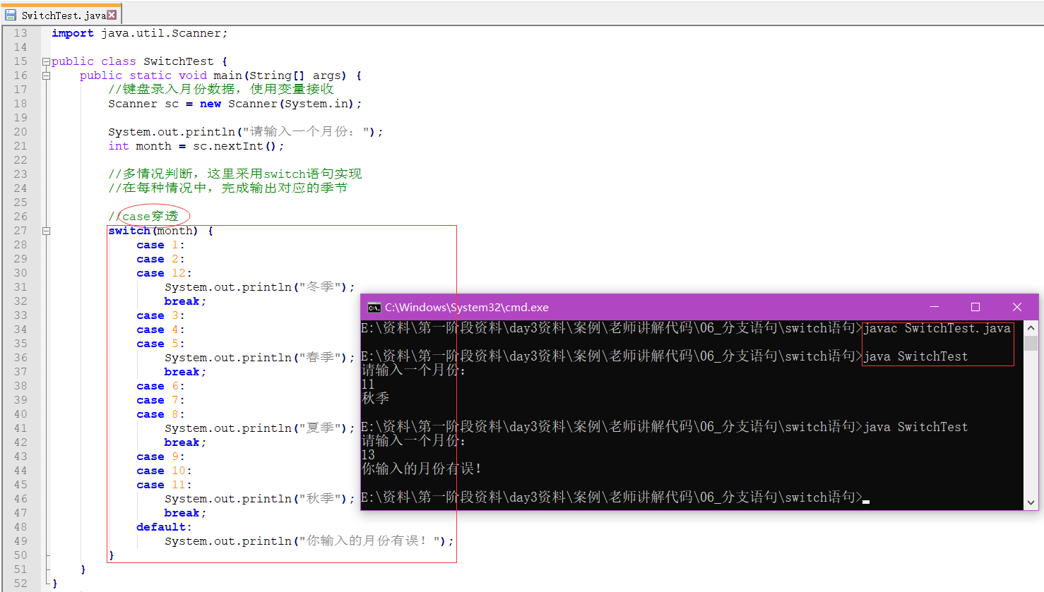Click the 'Scanner sc = new Scanner' line
Image resolution: width=1044 pixels, height=592 pixels.
coord(235,104)
